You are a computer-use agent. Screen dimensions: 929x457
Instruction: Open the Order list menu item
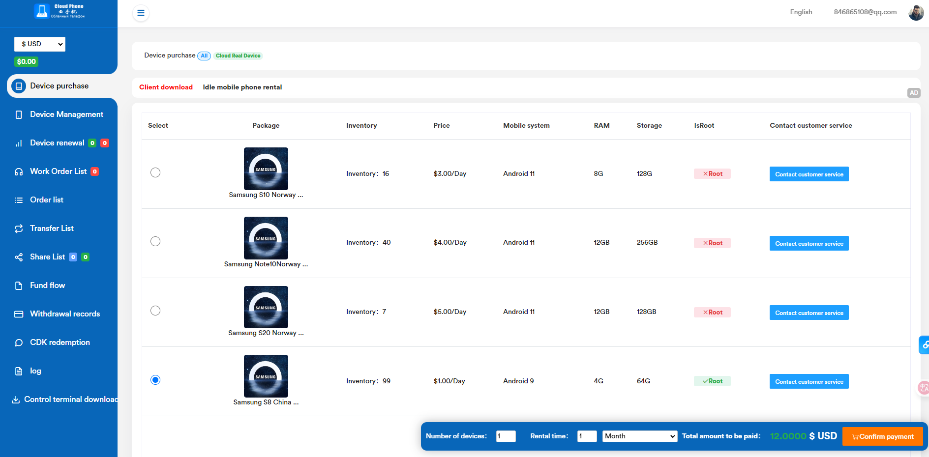click(47, 200)
